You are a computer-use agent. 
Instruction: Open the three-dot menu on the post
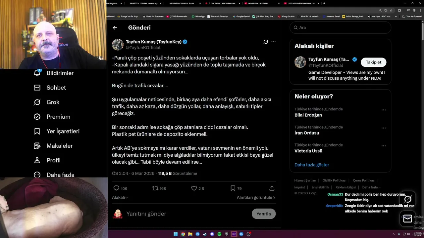click(x=273, y=42)
